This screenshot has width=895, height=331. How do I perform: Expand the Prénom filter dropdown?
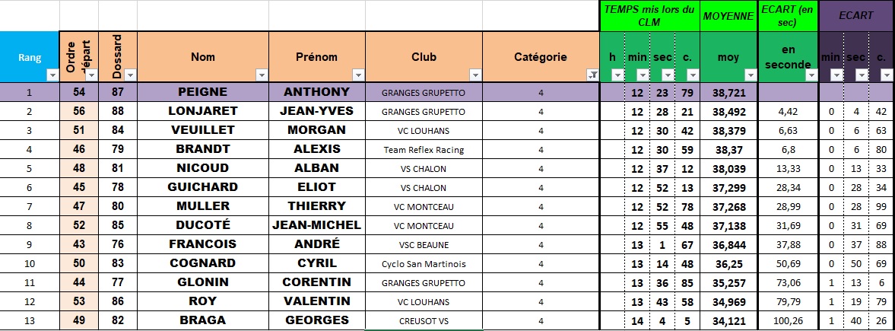pyautogui.click(x=358, y=75)
